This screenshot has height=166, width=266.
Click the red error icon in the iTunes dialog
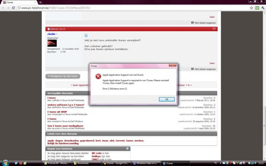coord(98,76)
